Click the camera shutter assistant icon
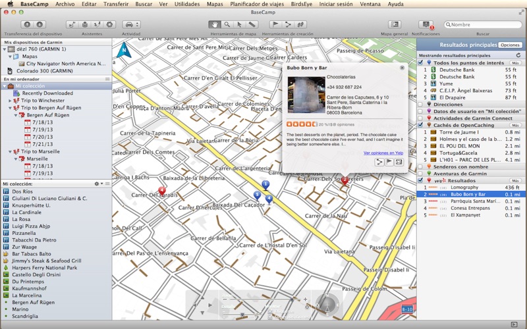The width and height of the screenshot is (527, 329). pos(109,24)
